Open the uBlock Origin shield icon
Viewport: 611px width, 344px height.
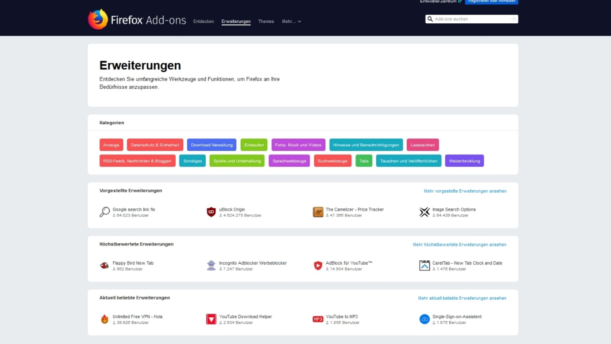211,212
